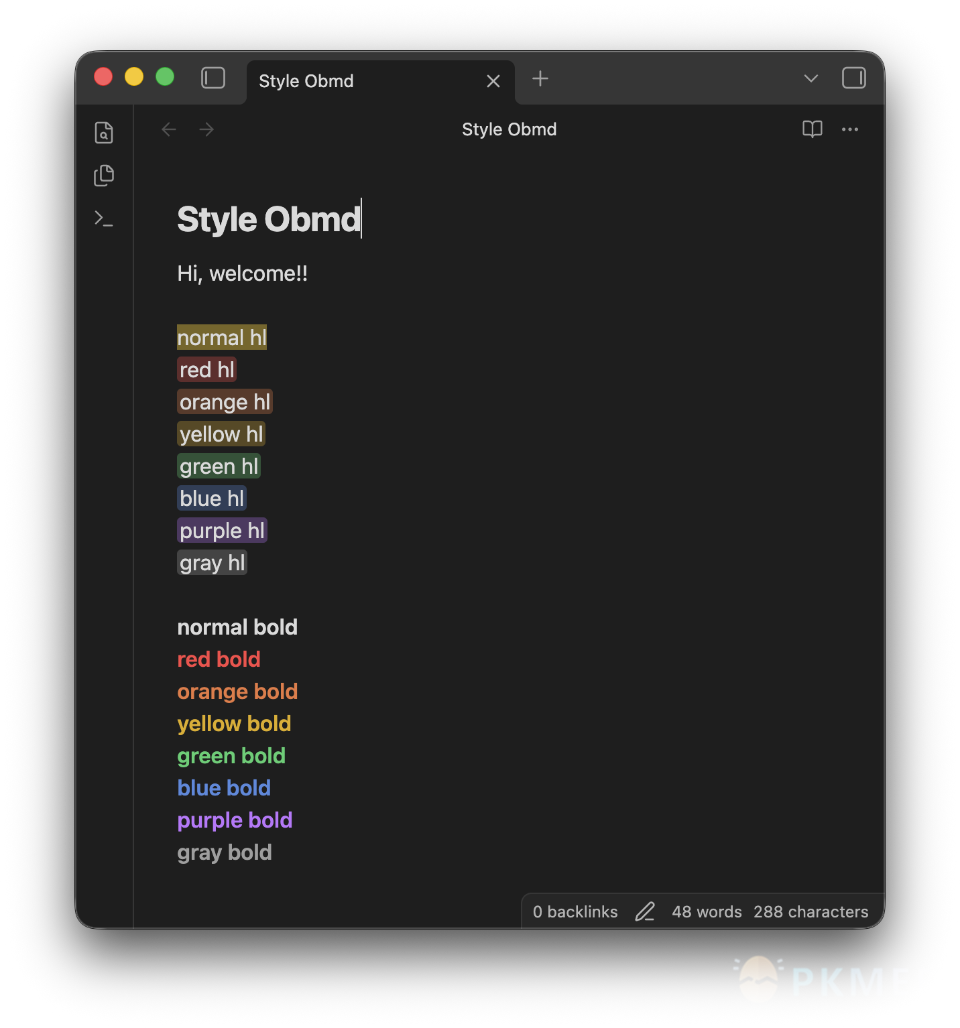Minimize the window with yellow button
This screenshot has height=1028, width=960.
[x=134, y=77]
